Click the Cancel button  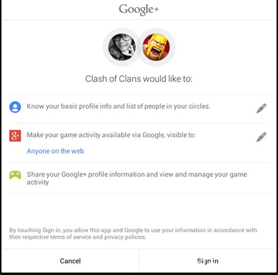(x=70, y=261)
